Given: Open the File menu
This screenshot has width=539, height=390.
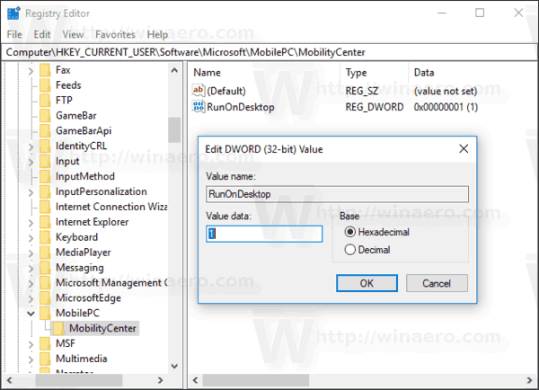Looking at the screenshot, I should point(14,35).
